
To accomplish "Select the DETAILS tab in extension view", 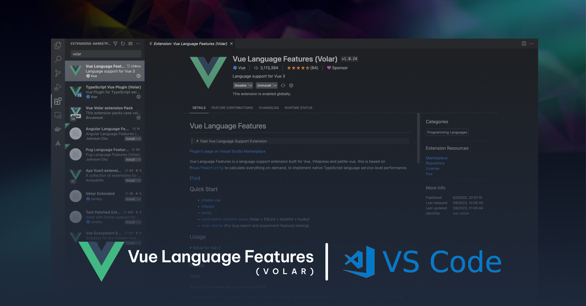I will (x=199, y=107).
